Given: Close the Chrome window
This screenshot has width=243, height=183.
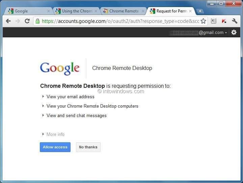Looking at the screenshot, I should tap(234, 3).
